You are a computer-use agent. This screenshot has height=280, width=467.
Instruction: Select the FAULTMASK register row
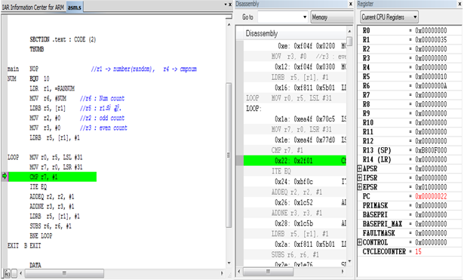[410, 233]
